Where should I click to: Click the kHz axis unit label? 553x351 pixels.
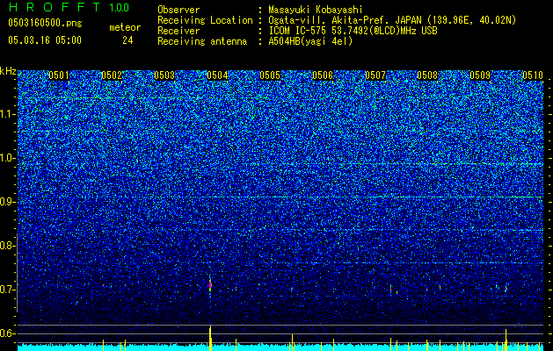point(8,71)
